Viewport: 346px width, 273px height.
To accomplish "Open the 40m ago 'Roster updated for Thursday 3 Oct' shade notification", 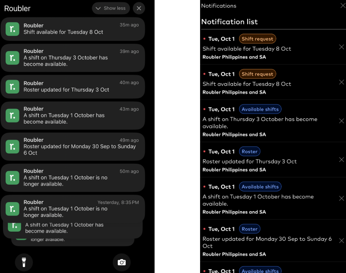I will coord(73,87).
